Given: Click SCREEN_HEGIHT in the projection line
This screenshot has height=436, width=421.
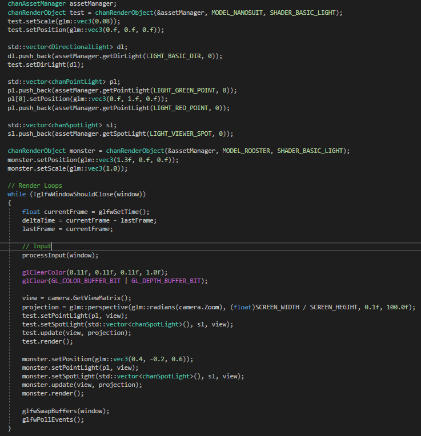Looking at the screenshot, I should pos(334,307).
